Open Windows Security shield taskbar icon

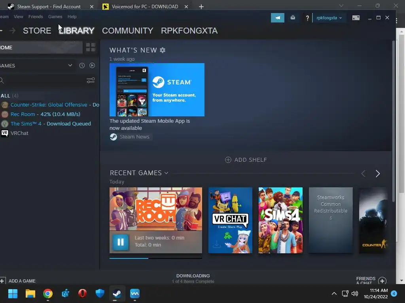click(x=100, y=293)
